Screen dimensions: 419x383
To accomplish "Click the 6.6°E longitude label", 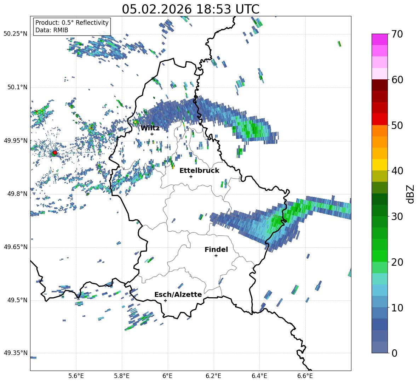I will point(305,376).
